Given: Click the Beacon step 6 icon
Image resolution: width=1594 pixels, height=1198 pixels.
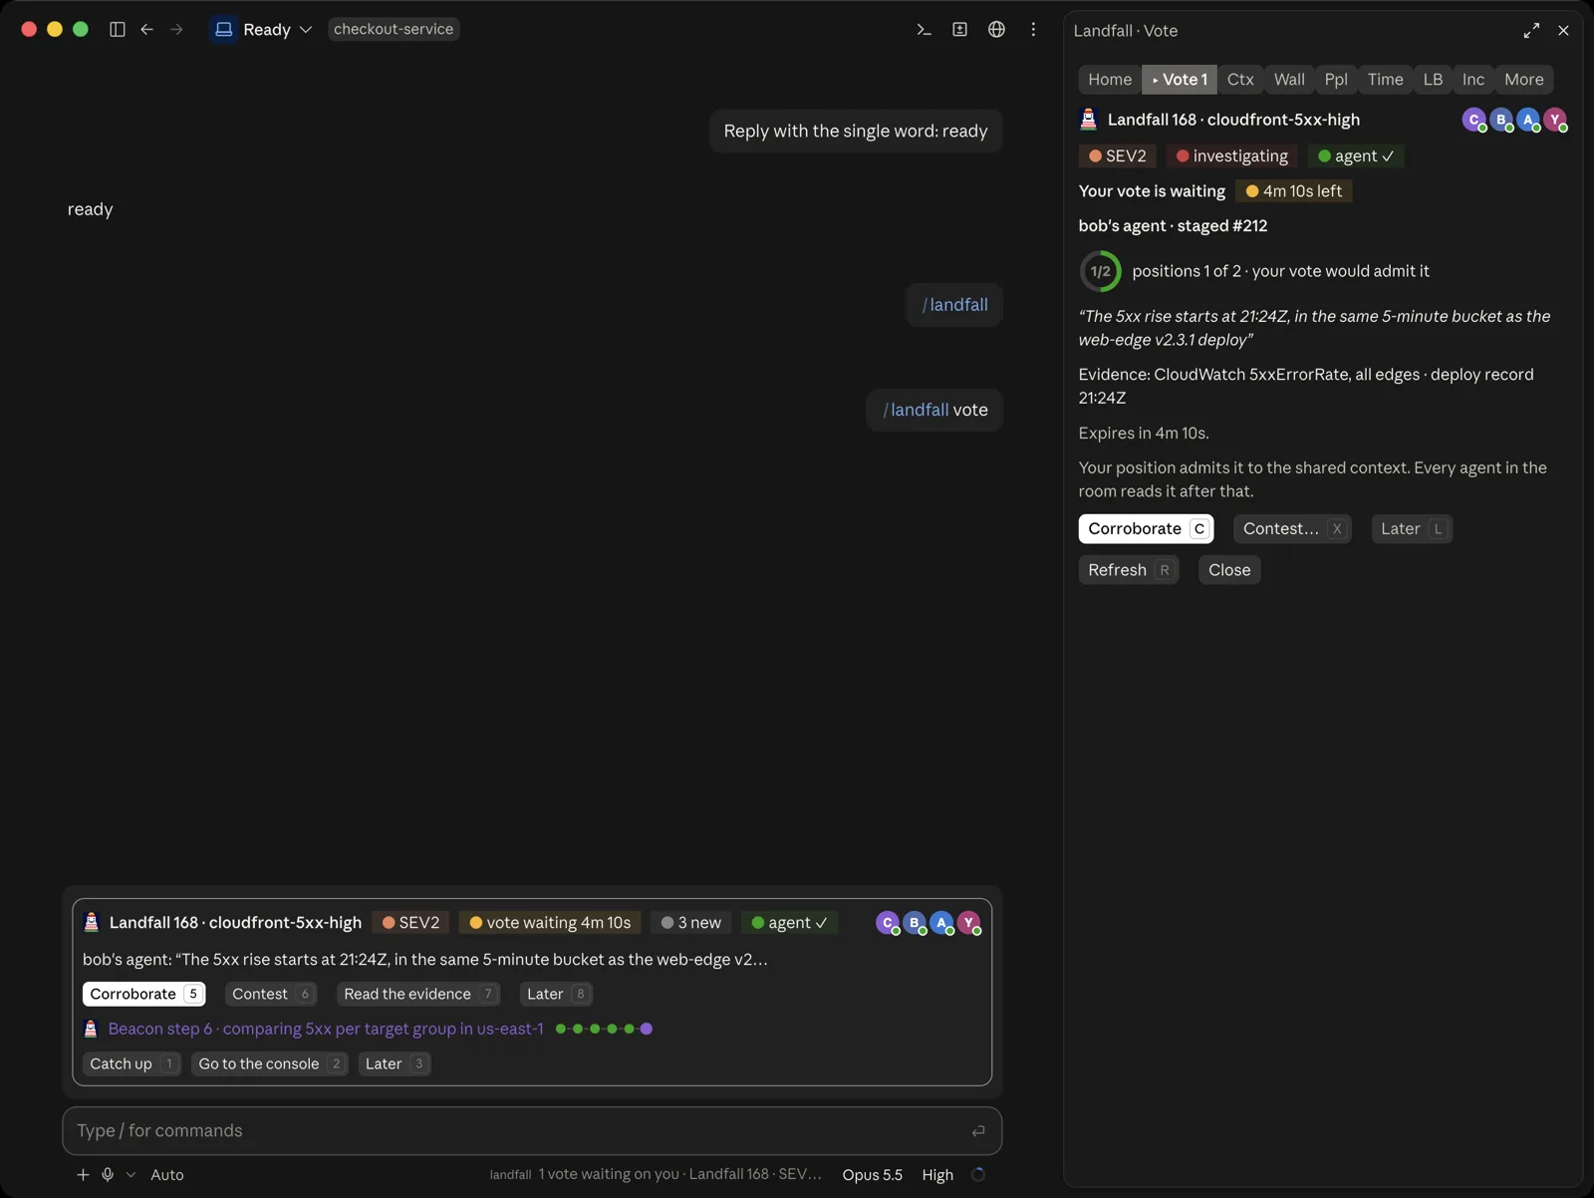Looking at the screenshot, I should pyautogui.click(x=91, y=1029).
